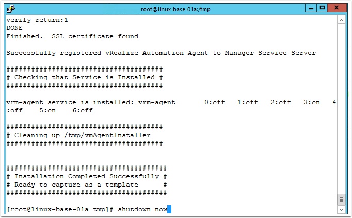This screenshot has width=352, height=218.
Task: Click the 'Finished. SSL certificate found' line
Action: tap(72, 36)
